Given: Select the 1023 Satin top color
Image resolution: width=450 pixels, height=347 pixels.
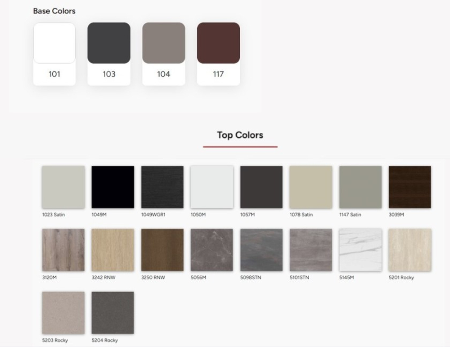Looking at the screenshot, I should [x=63, y=187].
